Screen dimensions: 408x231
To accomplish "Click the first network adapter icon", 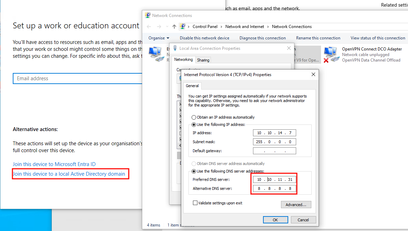I will [x=156, y=55].
